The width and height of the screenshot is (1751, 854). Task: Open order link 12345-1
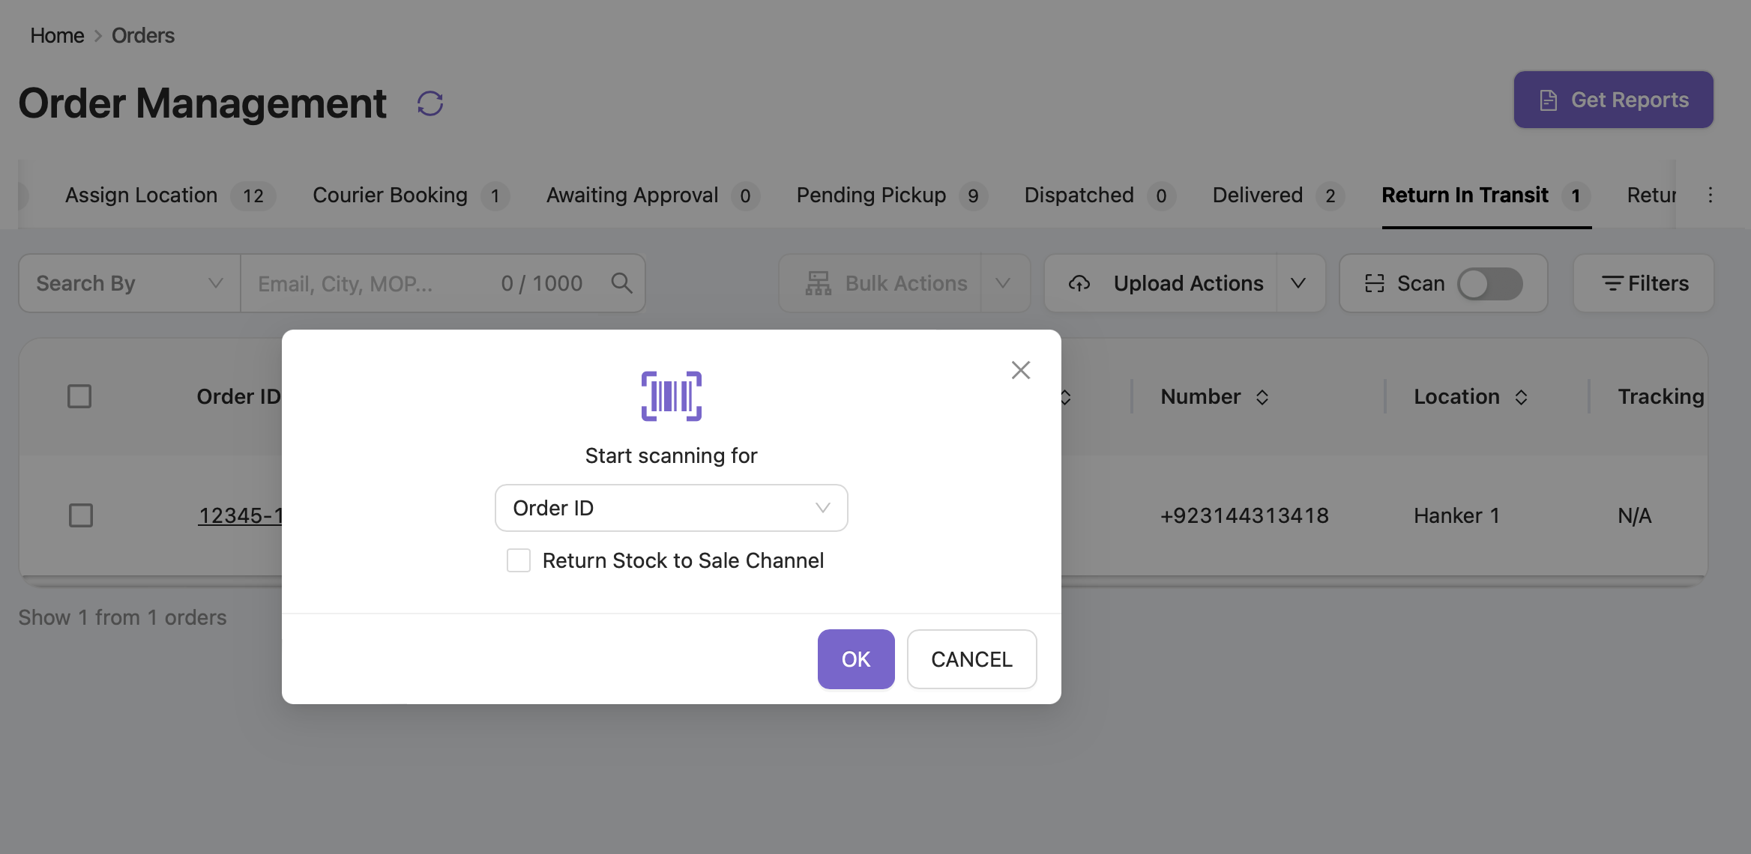(x=240, y=515)
